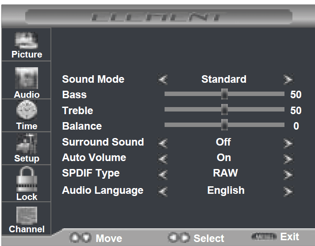
Task: Select the SPDIF Type menu label
Action: 91,173
